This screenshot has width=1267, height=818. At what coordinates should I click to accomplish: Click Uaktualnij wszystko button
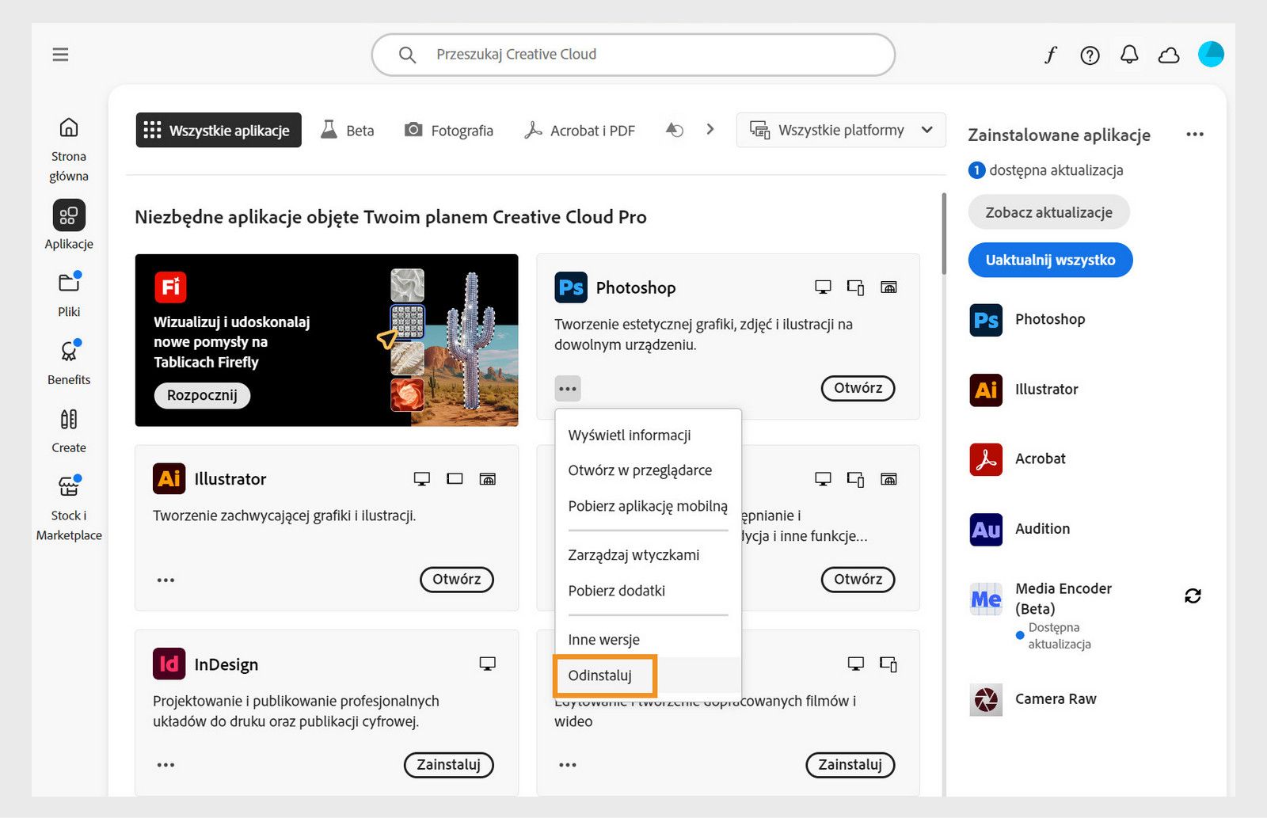[x=1050, y=260]
